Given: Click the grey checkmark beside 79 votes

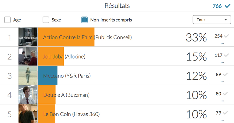Looking at the screenshot, I should point(225,113).
